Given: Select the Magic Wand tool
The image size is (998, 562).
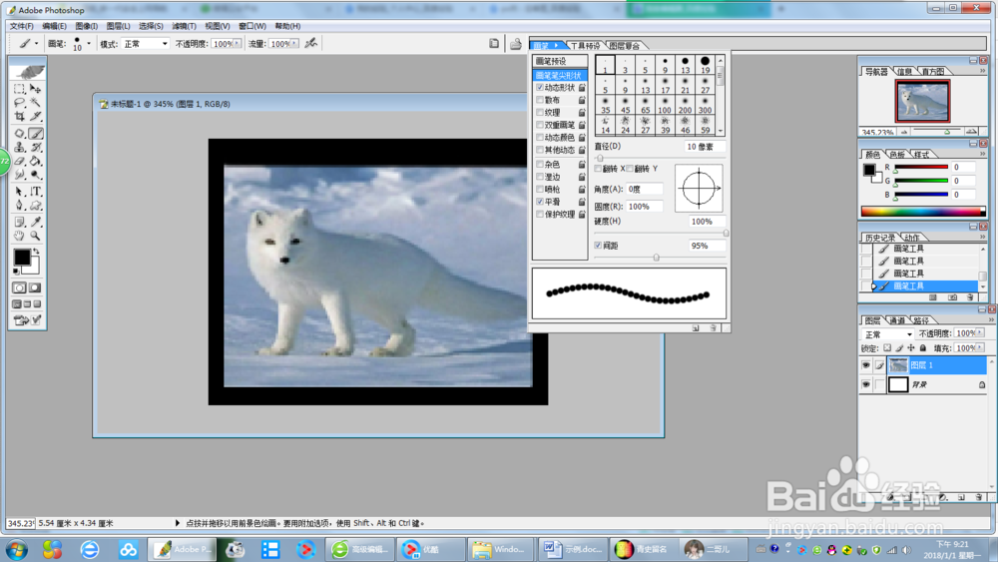Looking at the screenshot, I should coord(36,103).
